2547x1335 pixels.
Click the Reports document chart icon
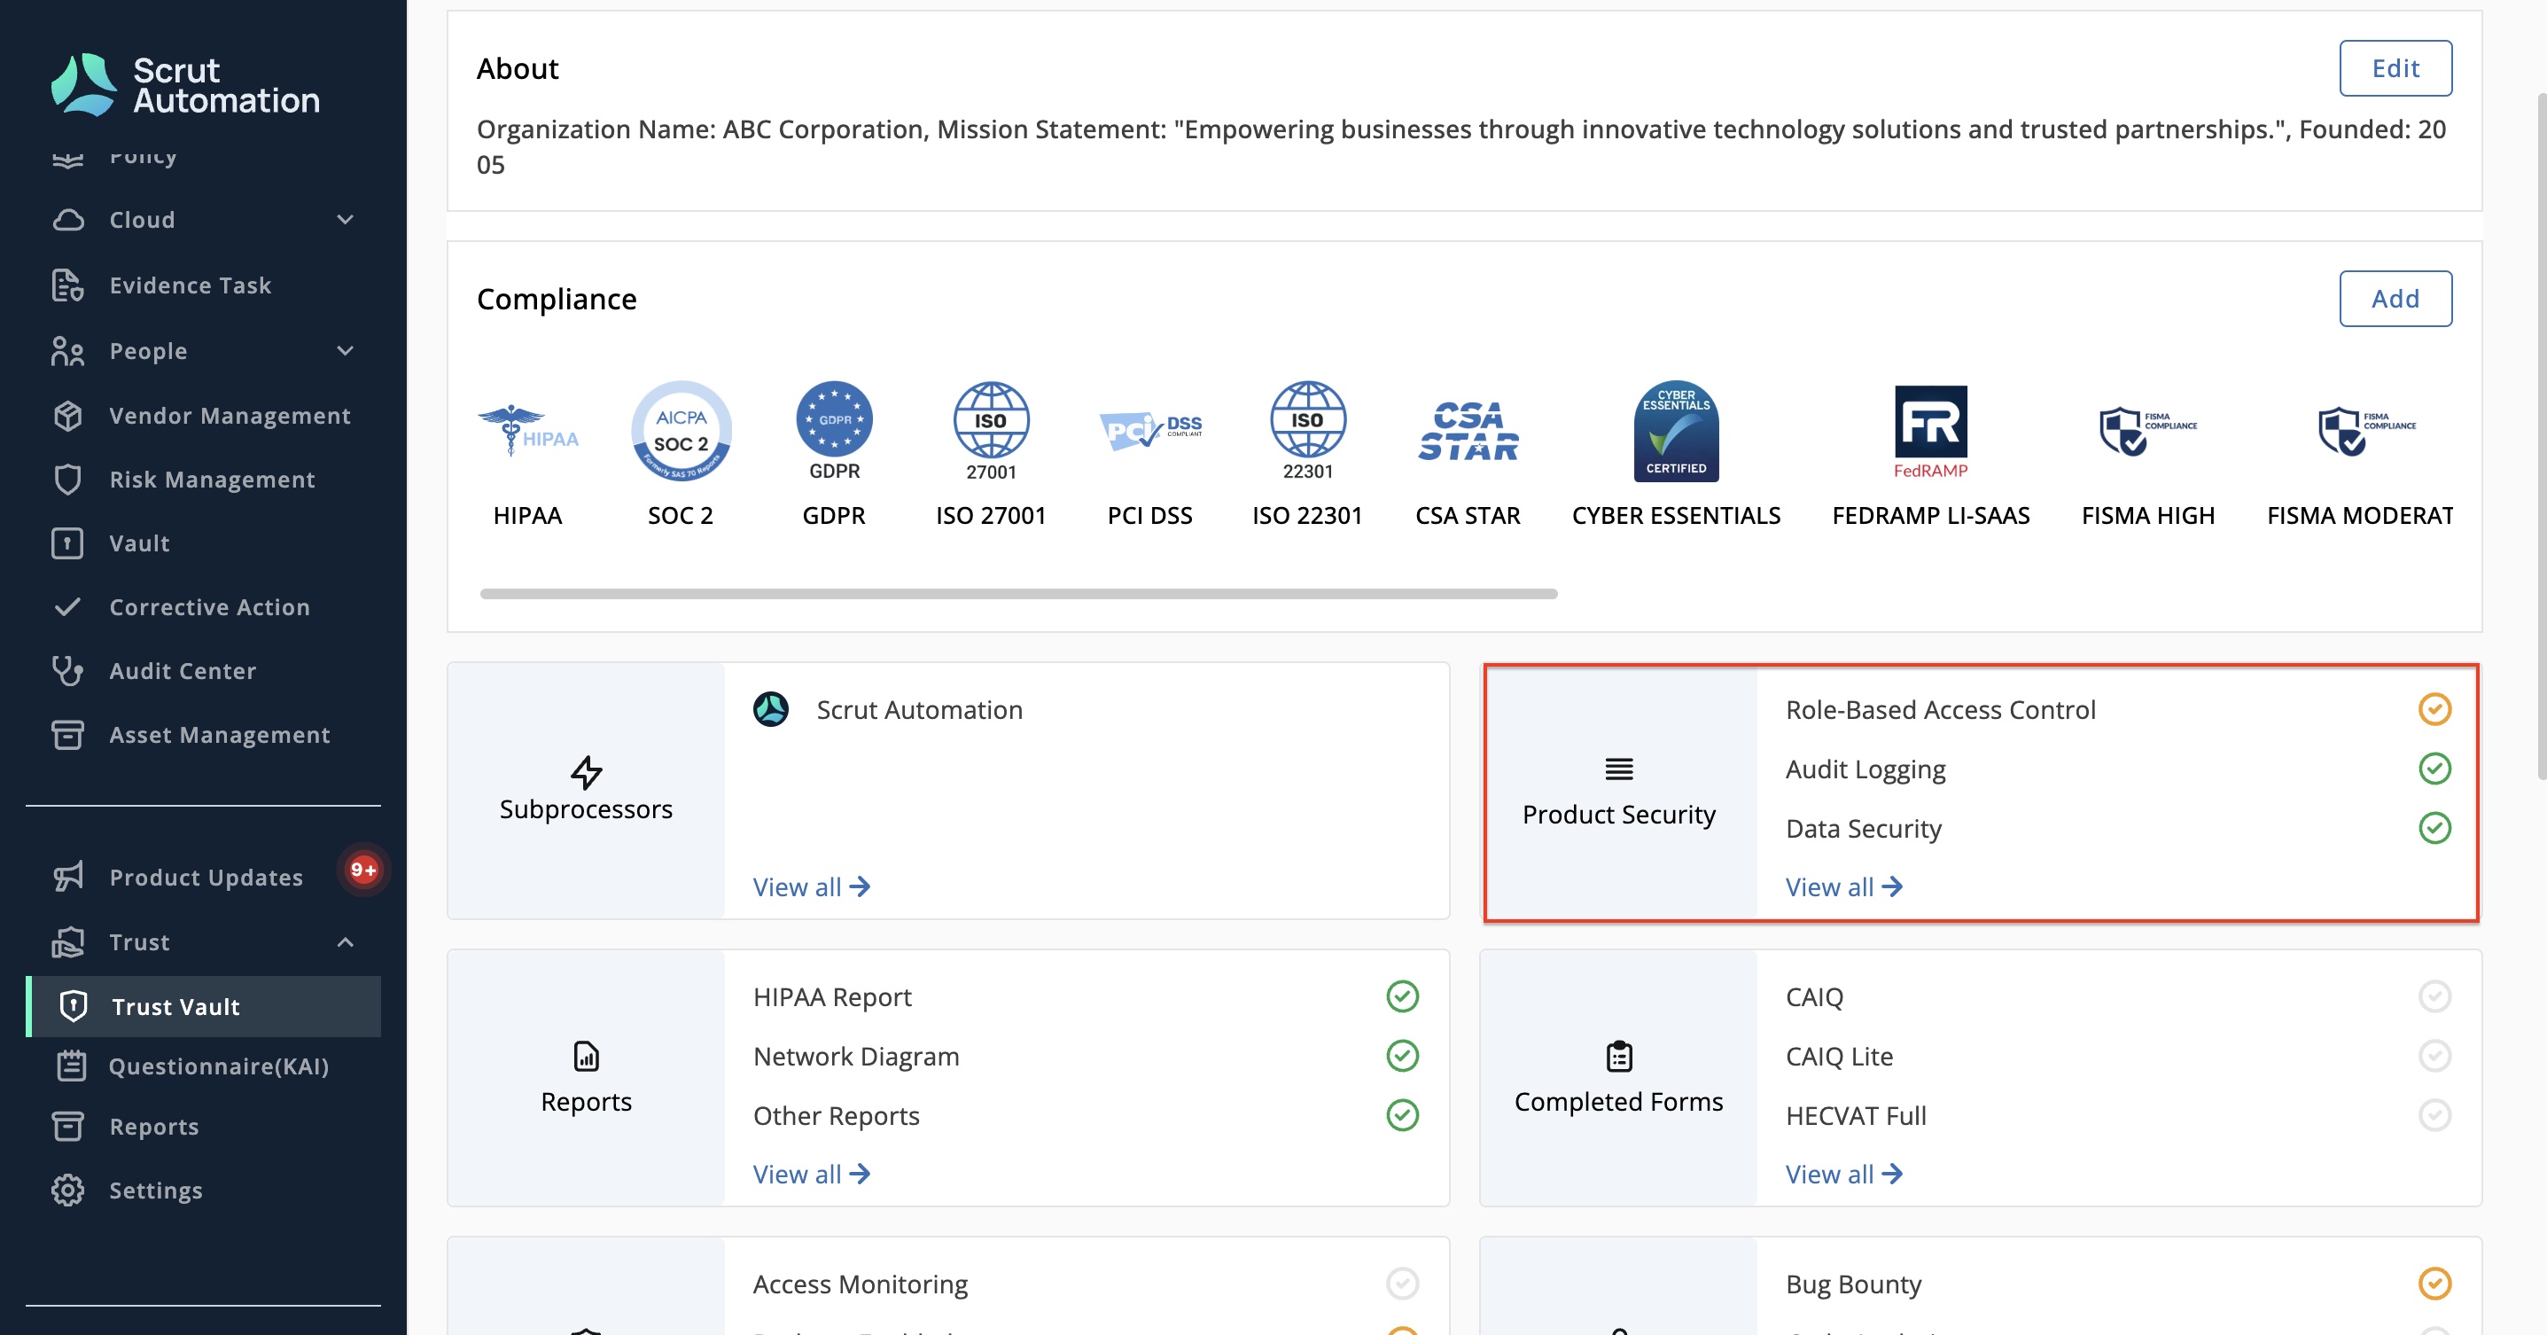click(587, 1056)
